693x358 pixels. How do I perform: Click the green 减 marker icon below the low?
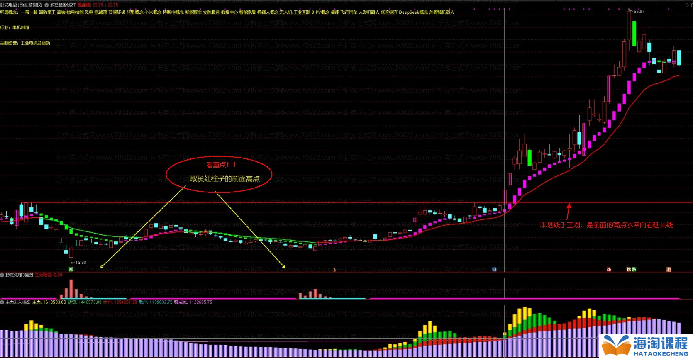tap(71, 270)
